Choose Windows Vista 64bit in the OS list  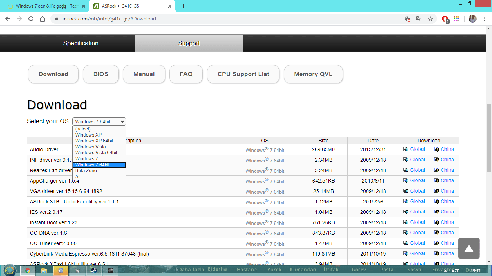pos(99,153)
